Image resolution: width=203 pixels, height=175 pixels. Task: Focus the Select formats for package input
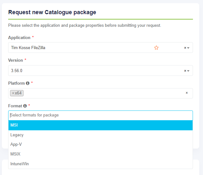tap(94, 115)
